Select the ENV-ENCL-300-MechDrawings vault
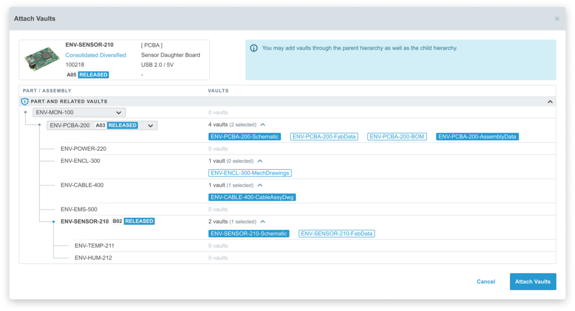This screenshot has width=575, height=311. (x=250, y=173)
